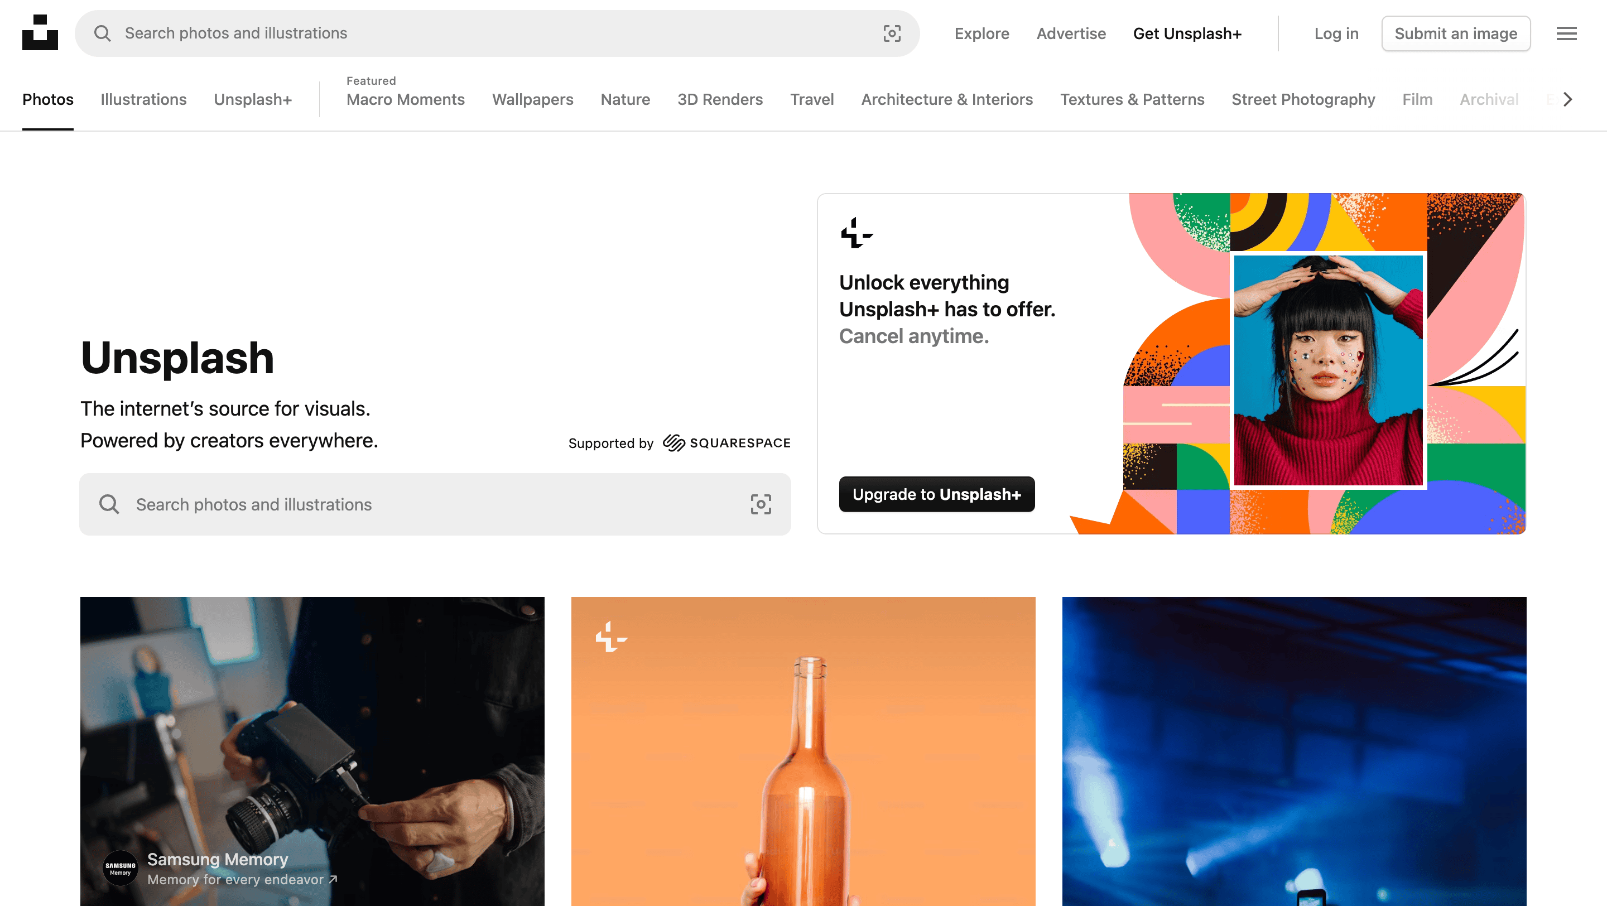Open the Street Photography topic
The image size is (1607, 906).
pos(1302,99)
